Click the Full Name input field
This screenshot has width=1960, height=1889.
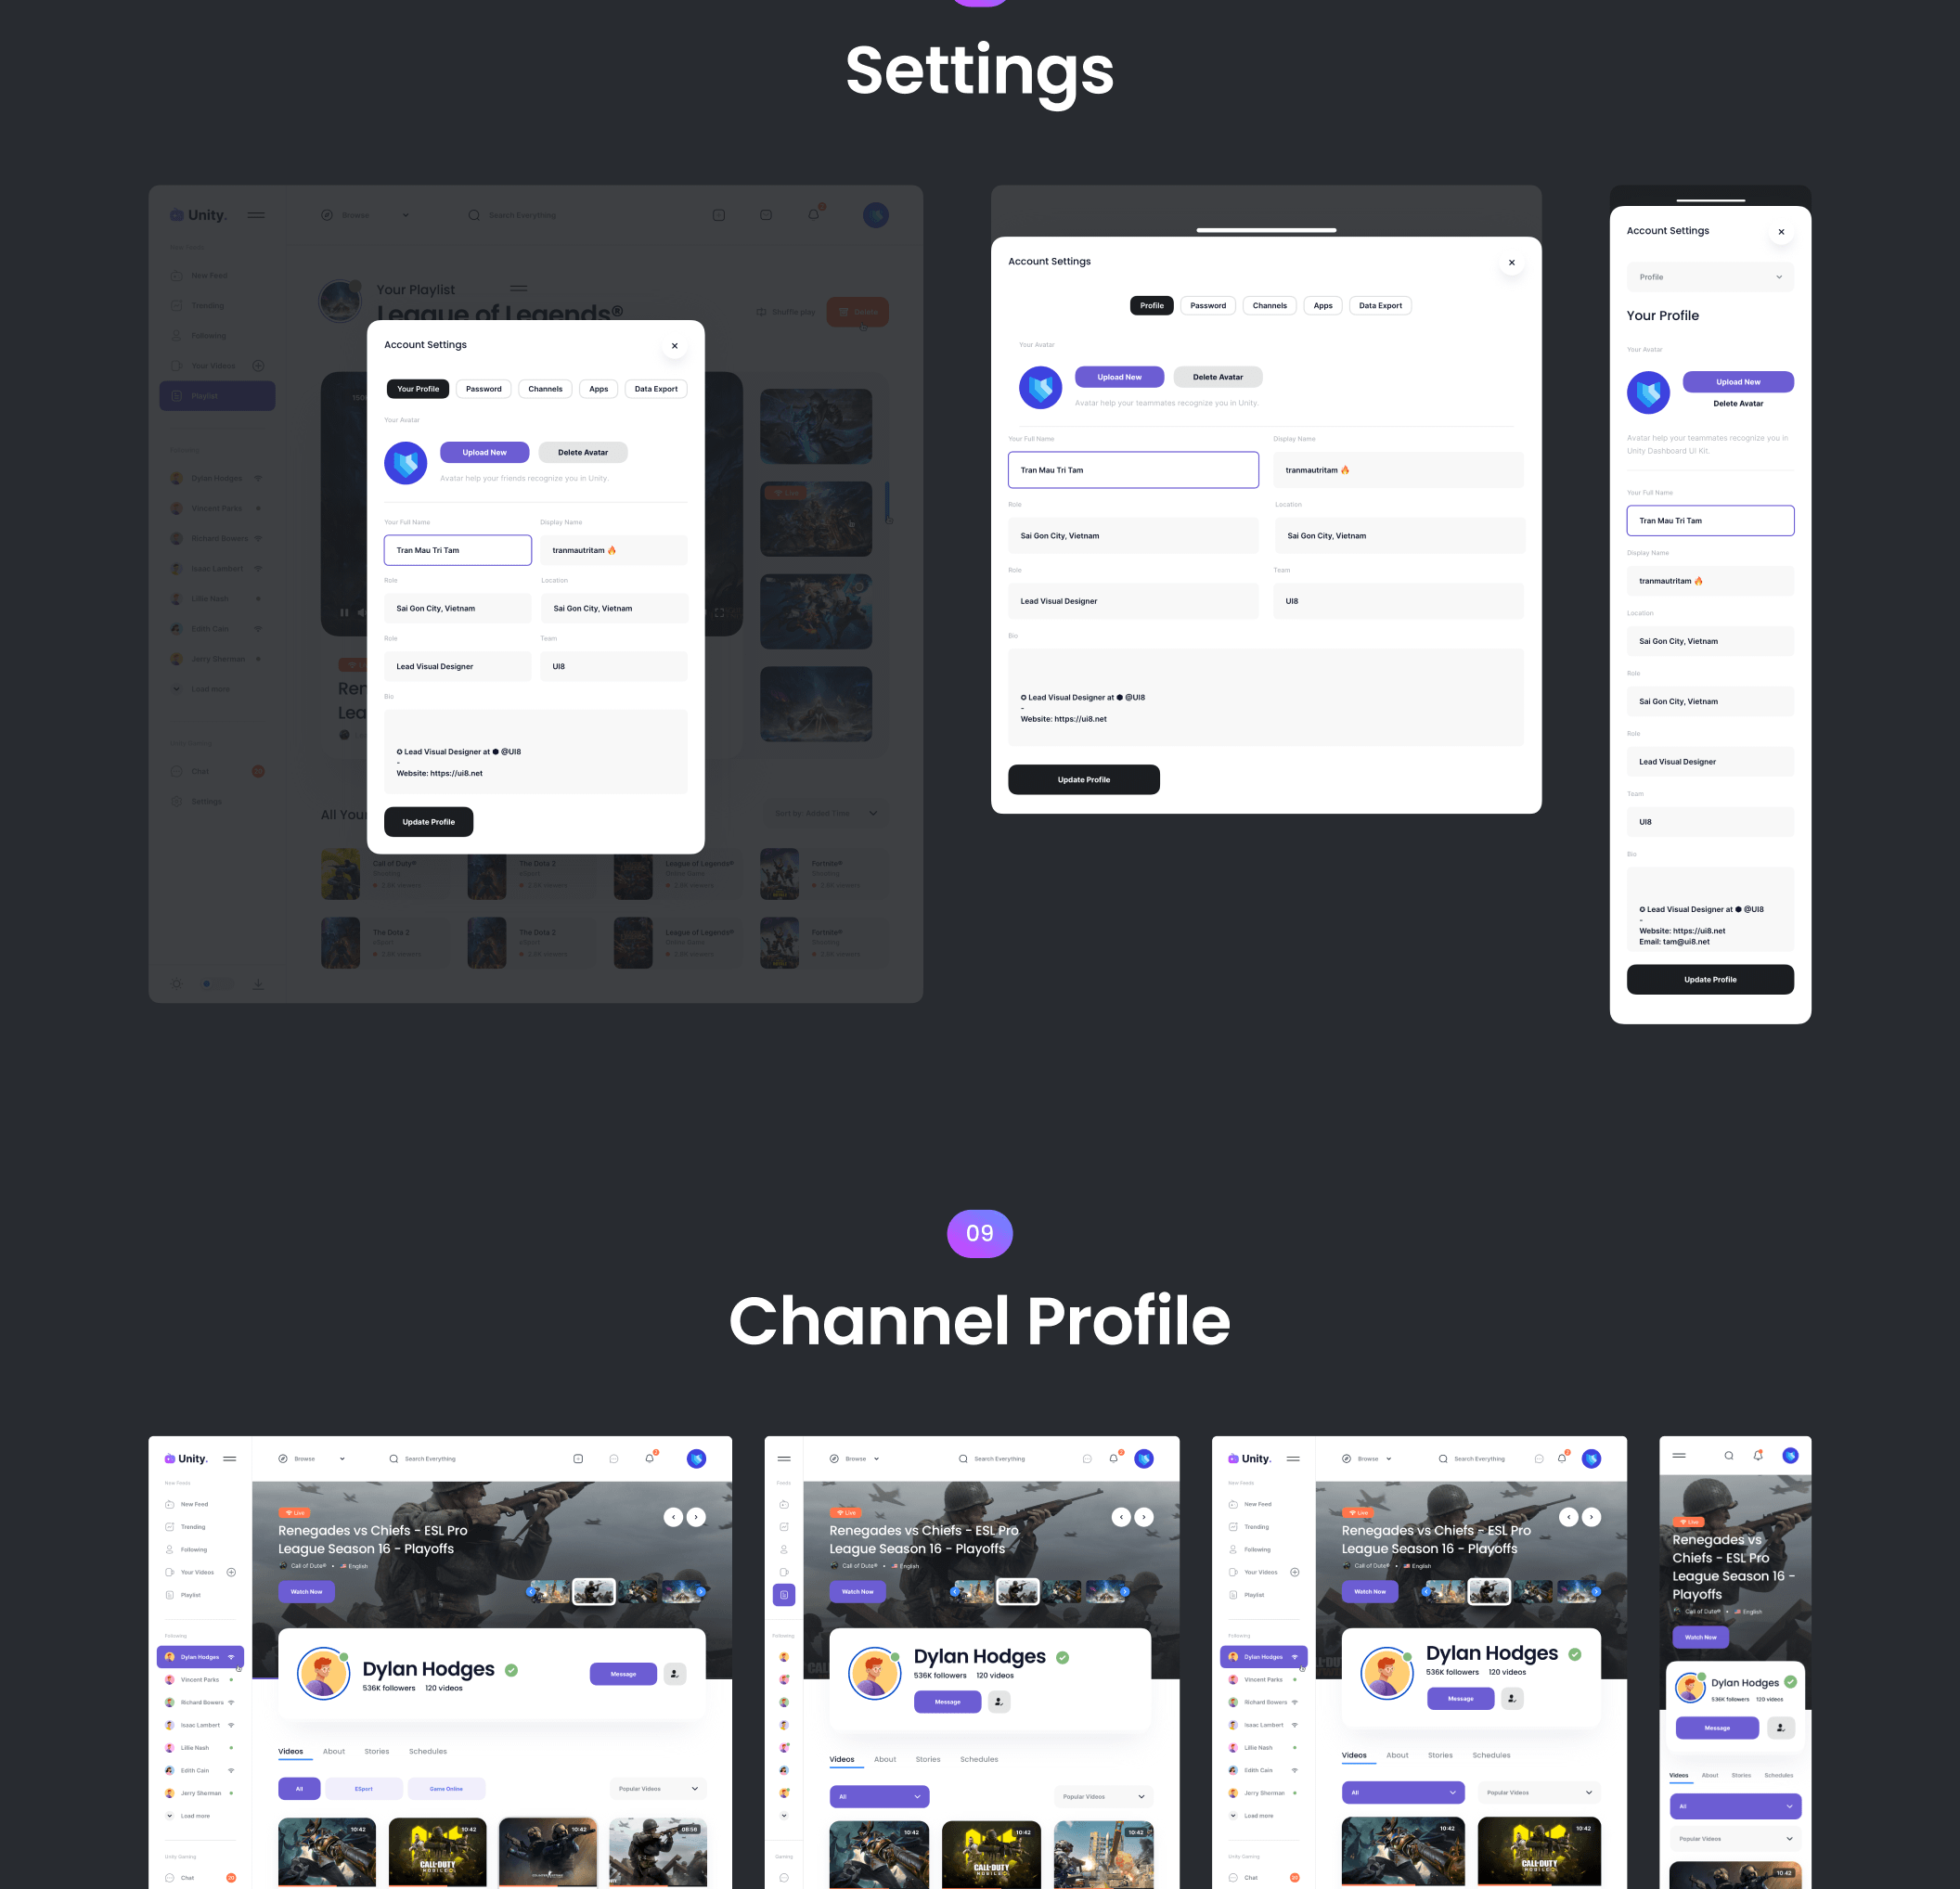(x=457, y=549)
